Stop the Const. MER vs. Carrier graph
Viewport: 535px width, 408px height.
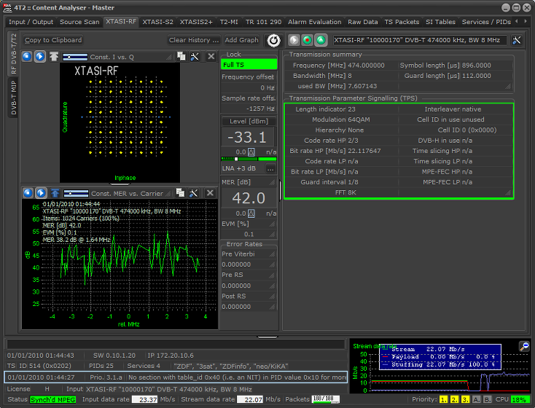28,193
